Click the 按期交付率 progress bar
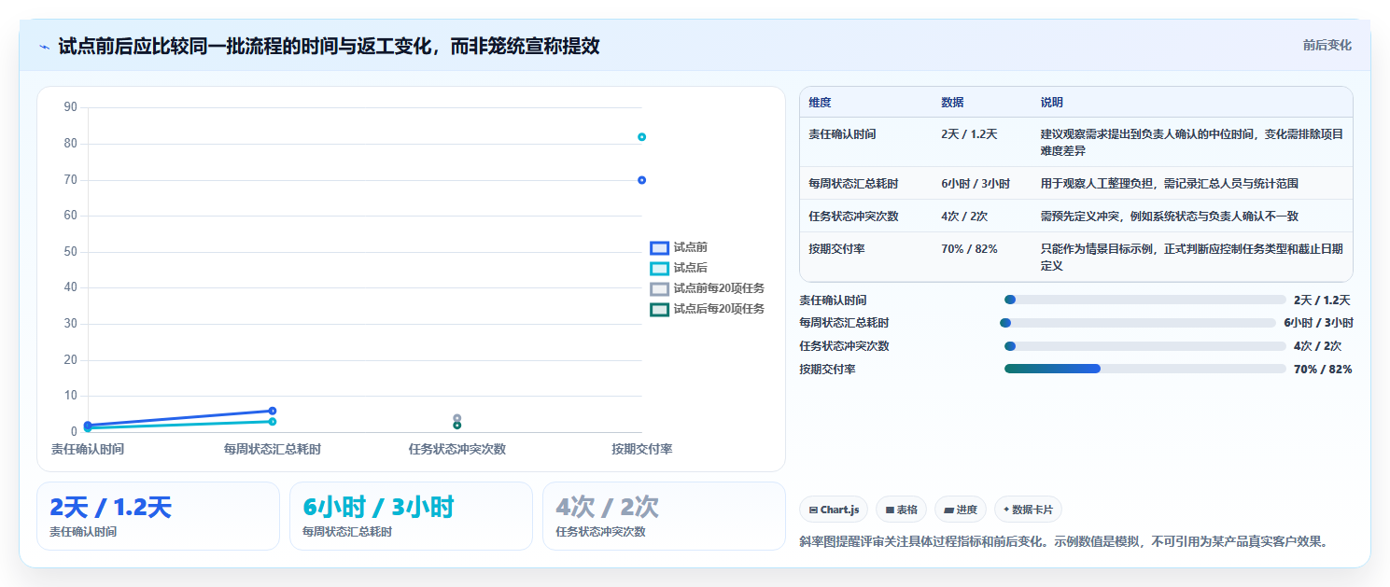Viewport: 1390px width, 587px height. [x=1145, y=369]
